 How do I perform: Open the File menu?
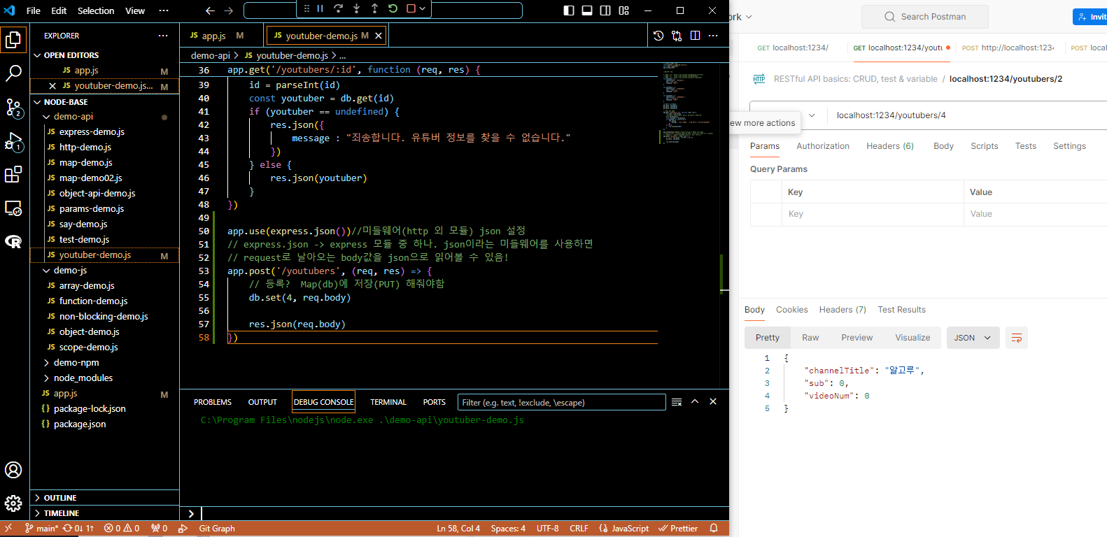[33, 10]
